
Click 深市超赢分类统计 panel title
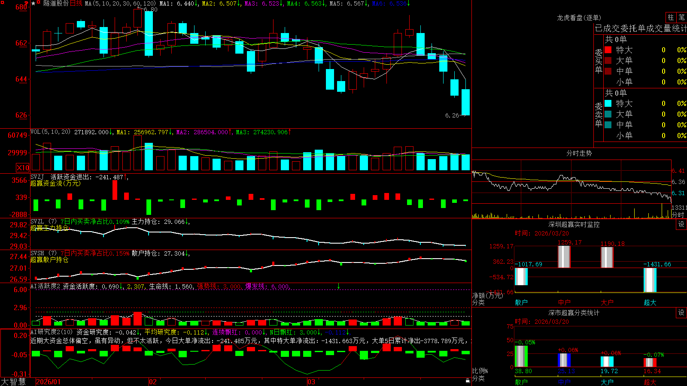pos(574,313)
